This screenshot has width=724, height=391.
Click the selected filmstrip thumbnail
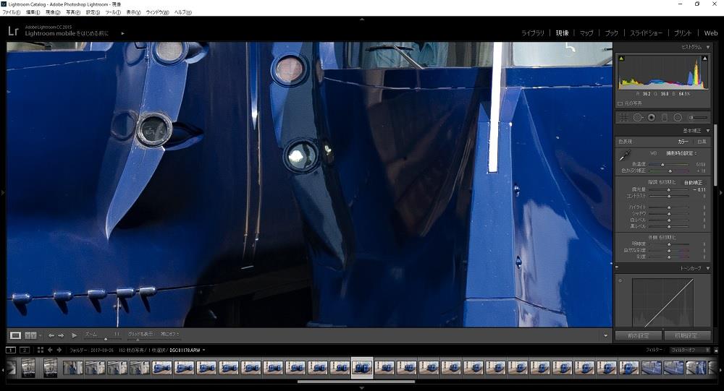362,368
